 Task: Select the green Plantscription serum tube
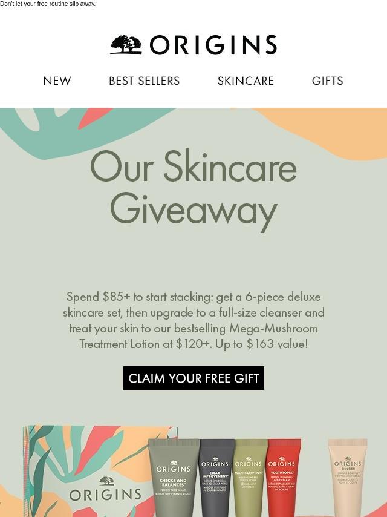coord(249,478)
